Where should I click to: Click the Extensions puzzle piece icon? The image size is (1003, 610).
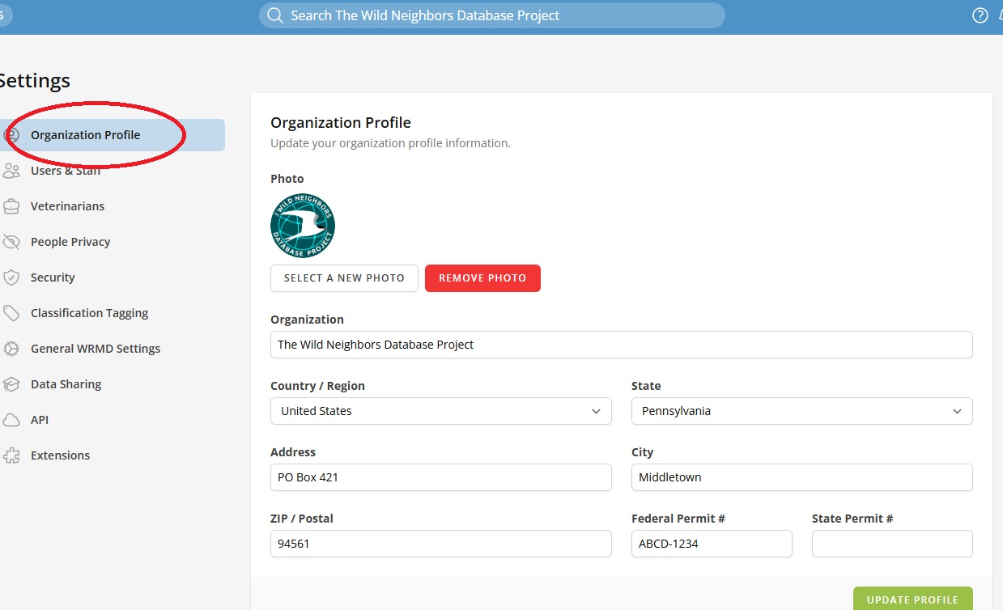[11, 455]
